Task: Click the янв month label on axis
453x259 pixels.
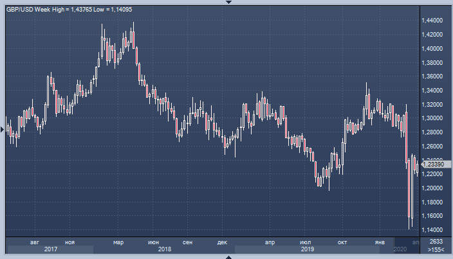Action: [x=380, y=242]
